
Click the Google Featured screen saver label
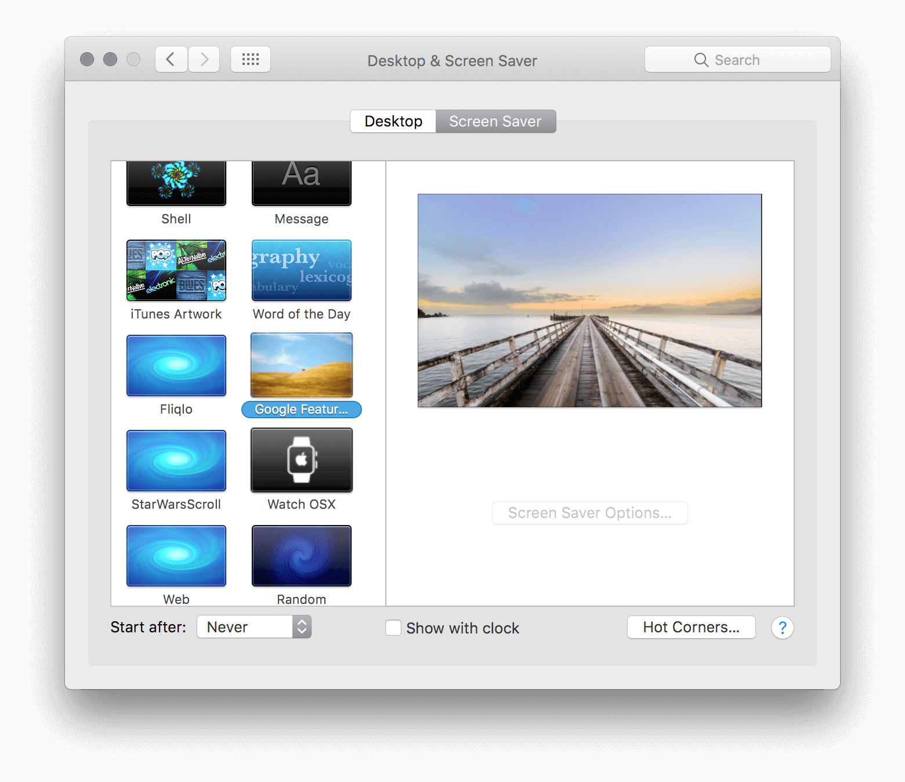301,410
